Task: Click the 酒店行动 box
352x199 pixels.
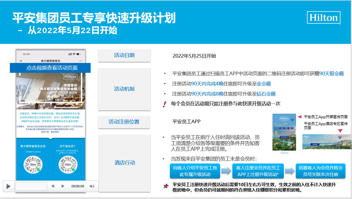Action: pos(125,163)
